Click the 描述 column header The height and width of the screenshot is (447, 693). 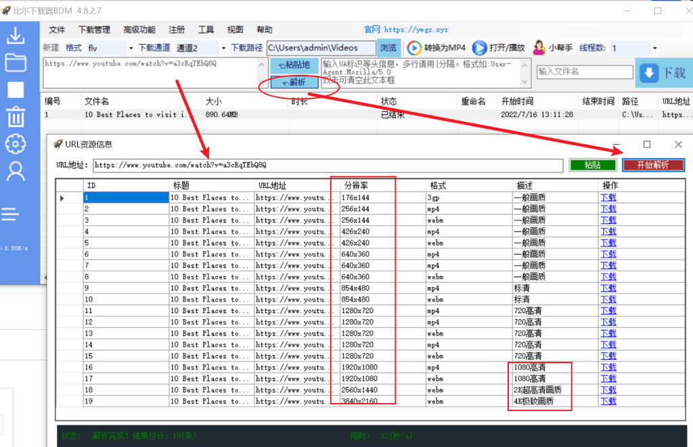[556, 185]
